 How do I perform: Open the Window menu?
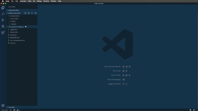click(54, 1)
